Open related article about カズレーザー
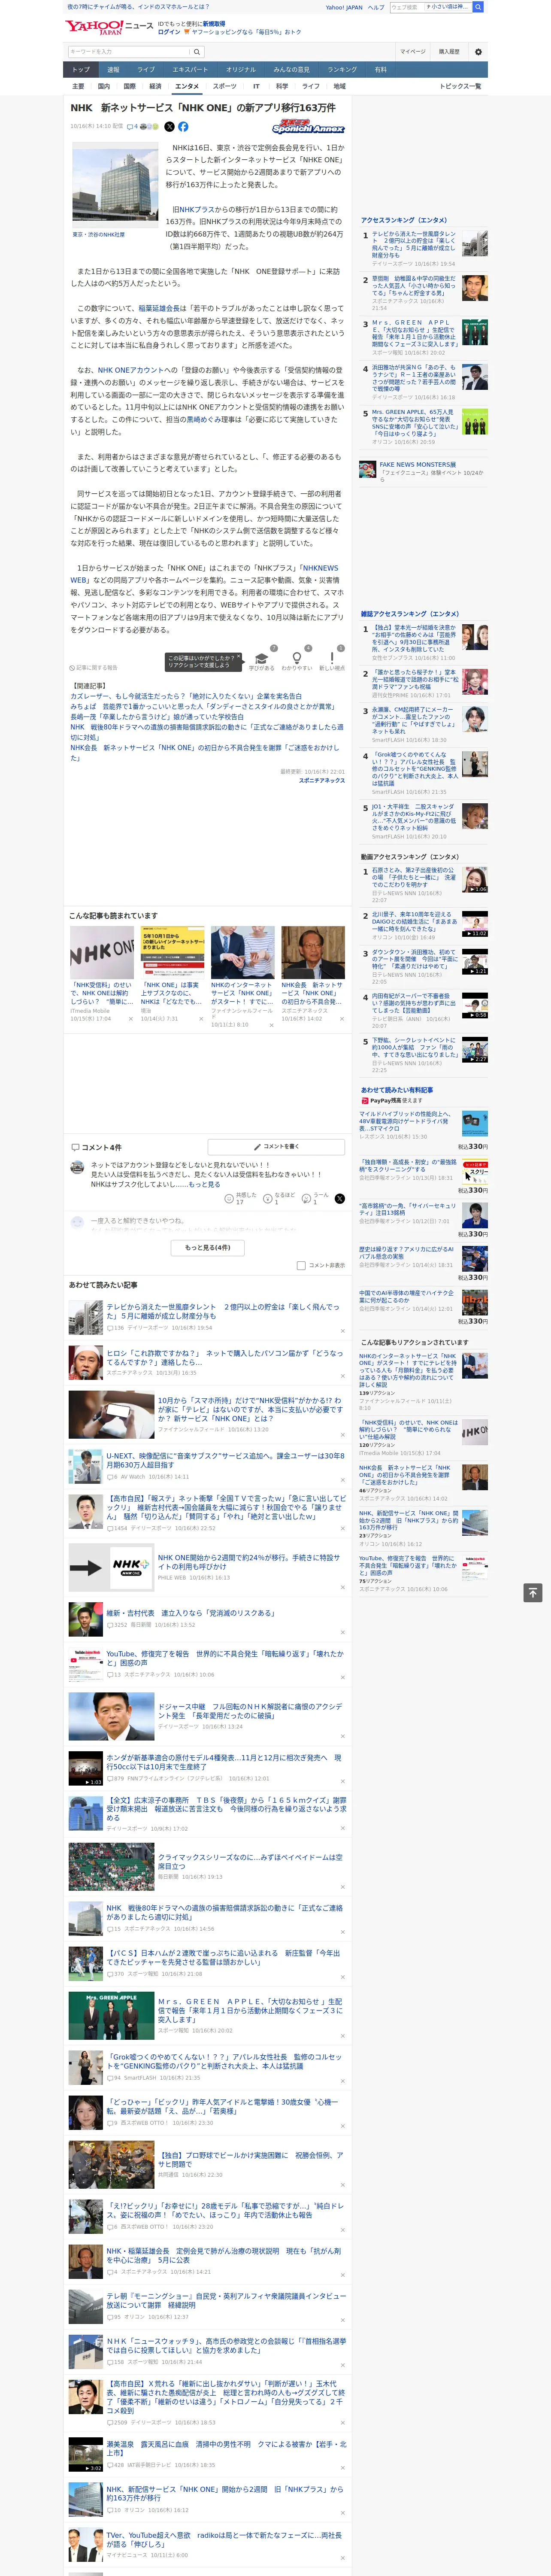Viewport: 551px width, 2576px height. click(x=186, y=696)
